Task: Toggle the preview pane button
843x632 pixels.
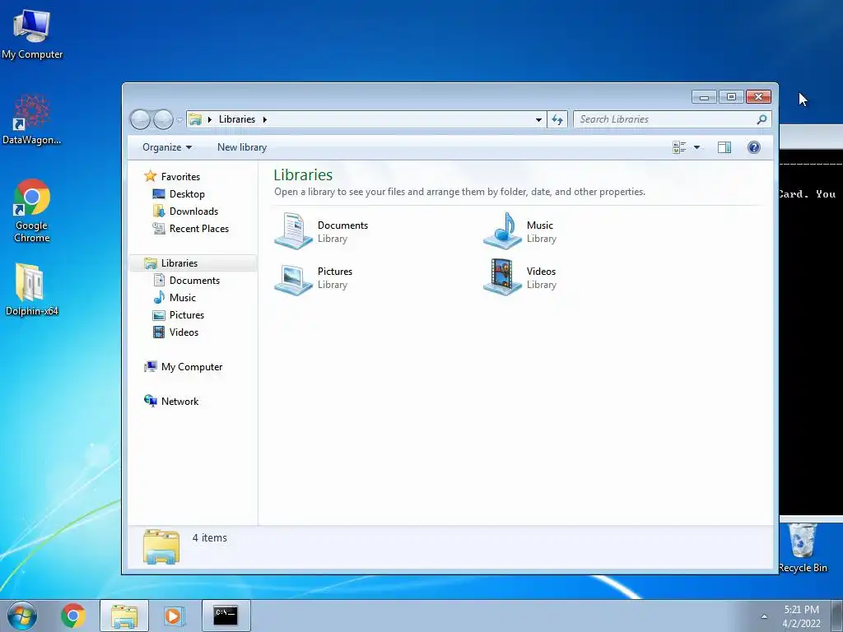Action: click(724, 147)
